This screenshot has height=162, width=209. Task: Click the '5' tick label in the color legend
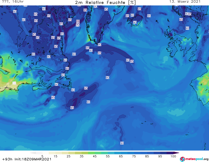click(42, 156)
